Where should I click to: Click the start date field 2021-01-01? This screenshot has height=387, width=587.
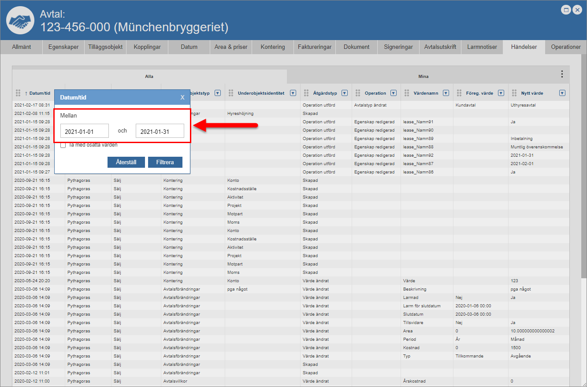(x=85, y=131)
